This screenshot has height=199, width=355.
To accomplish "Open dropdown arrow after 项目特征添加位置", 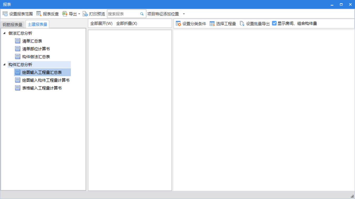I will 184,14.
